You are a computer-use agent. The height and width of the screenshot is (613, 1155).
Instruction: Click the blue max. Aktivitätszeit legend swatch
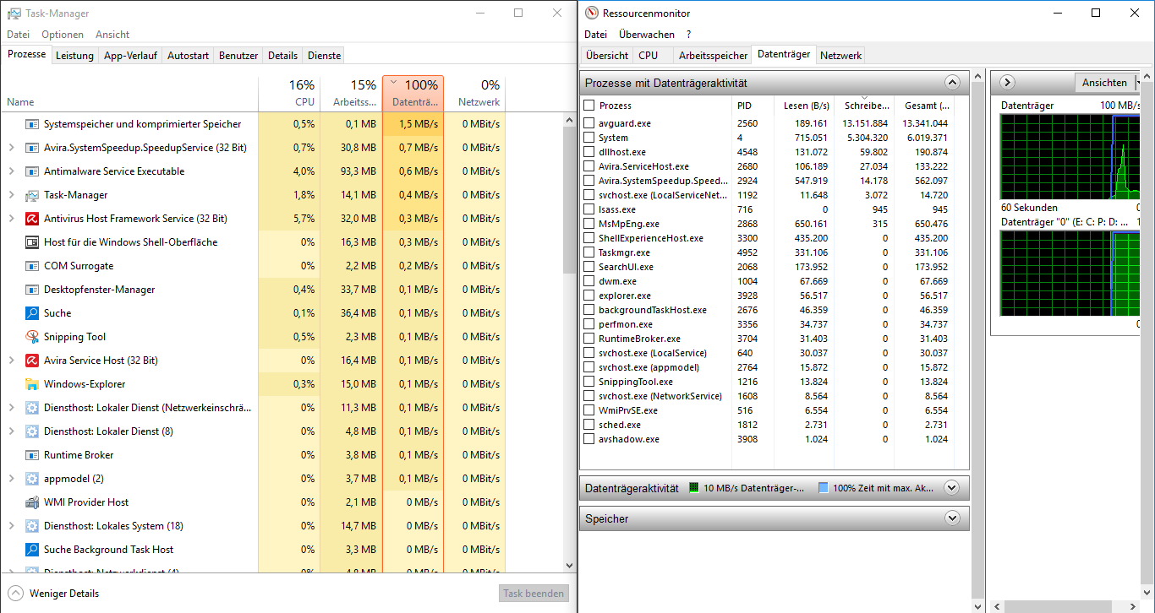[x=824, y=488]
